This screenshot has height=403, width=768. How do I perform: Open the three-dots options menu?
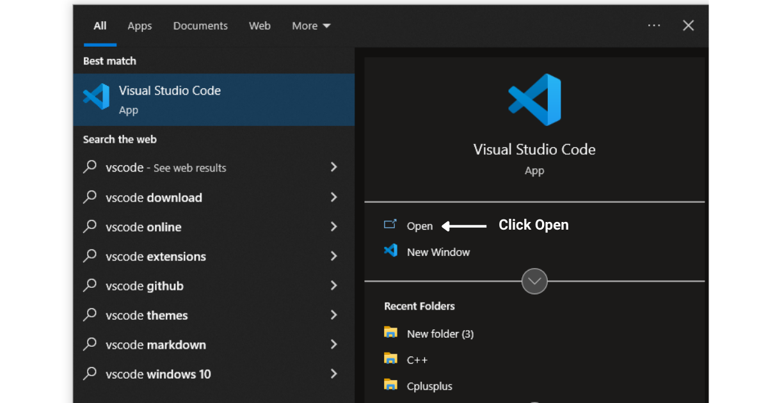654,26
